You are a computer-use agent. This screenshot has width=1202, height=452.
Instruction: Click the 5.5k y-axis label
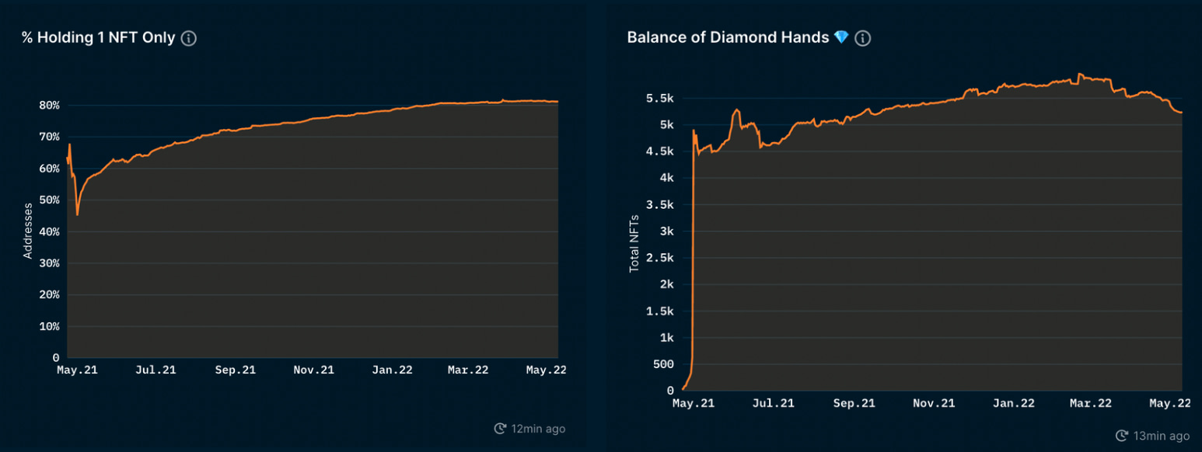[x=659, y=98]
